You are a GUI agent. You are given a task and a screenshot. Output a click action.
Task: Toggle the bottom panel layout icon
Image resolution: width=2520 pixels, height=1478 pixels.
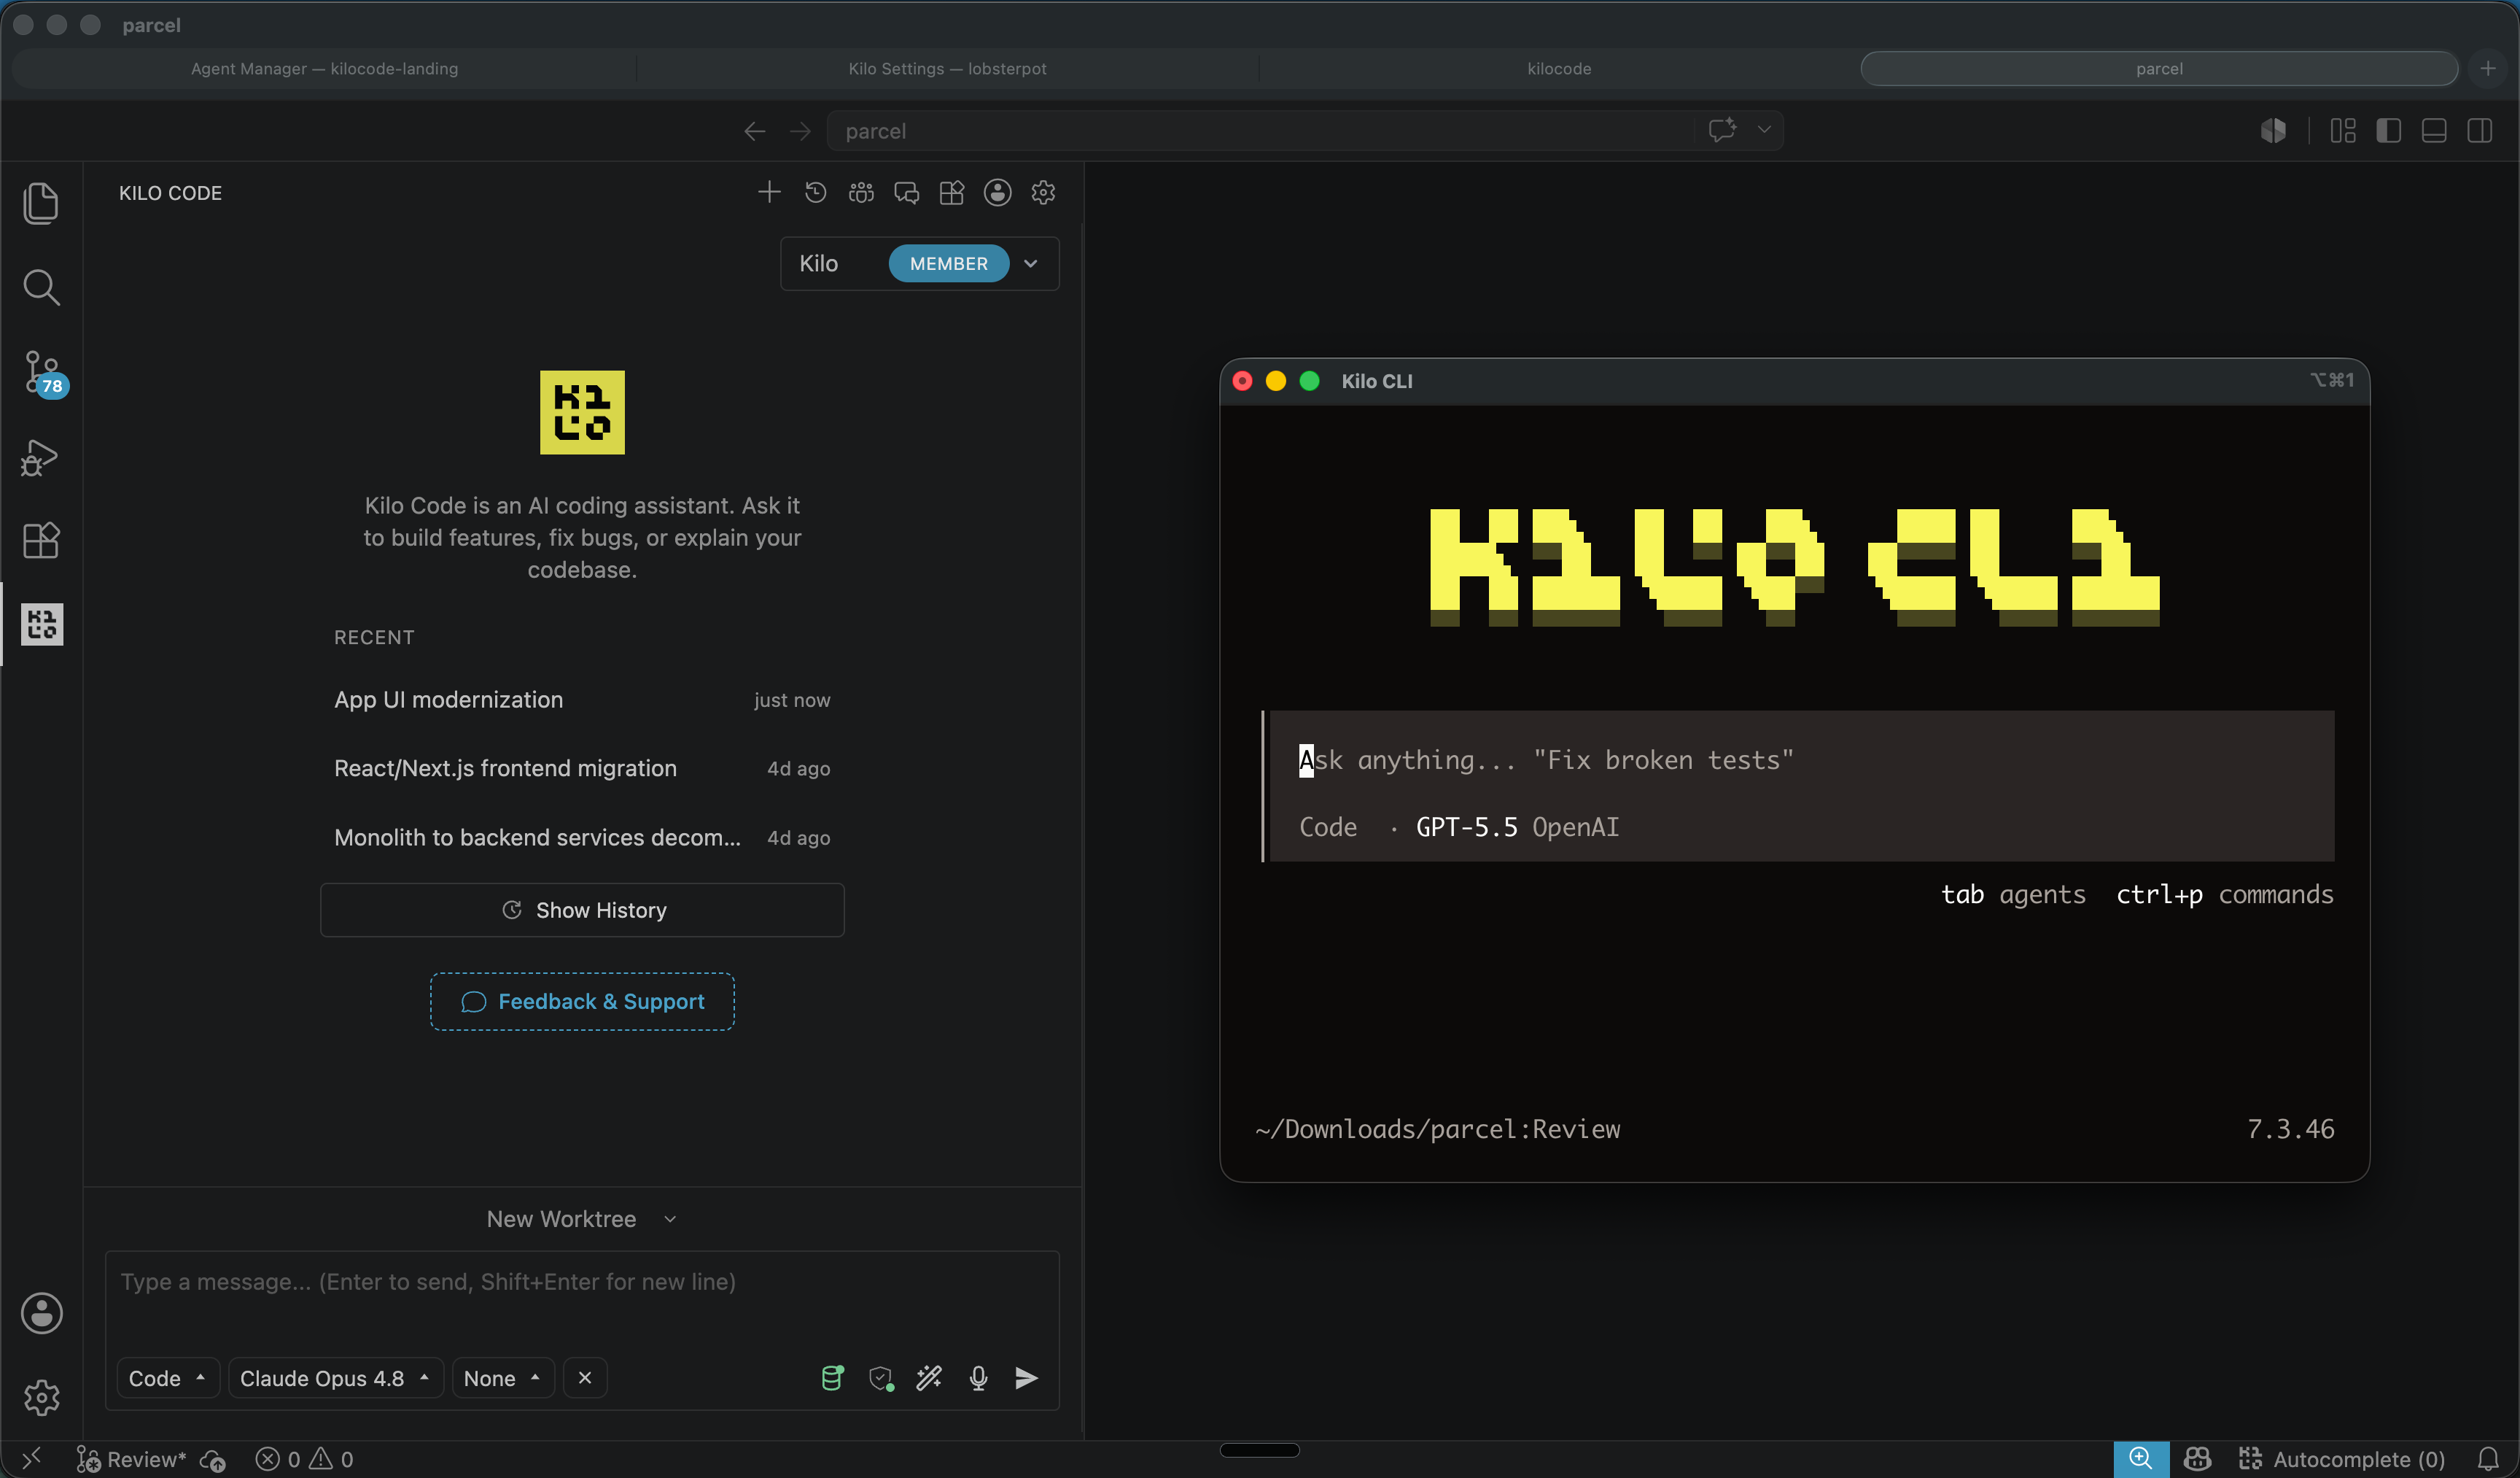click(2434, 131)
